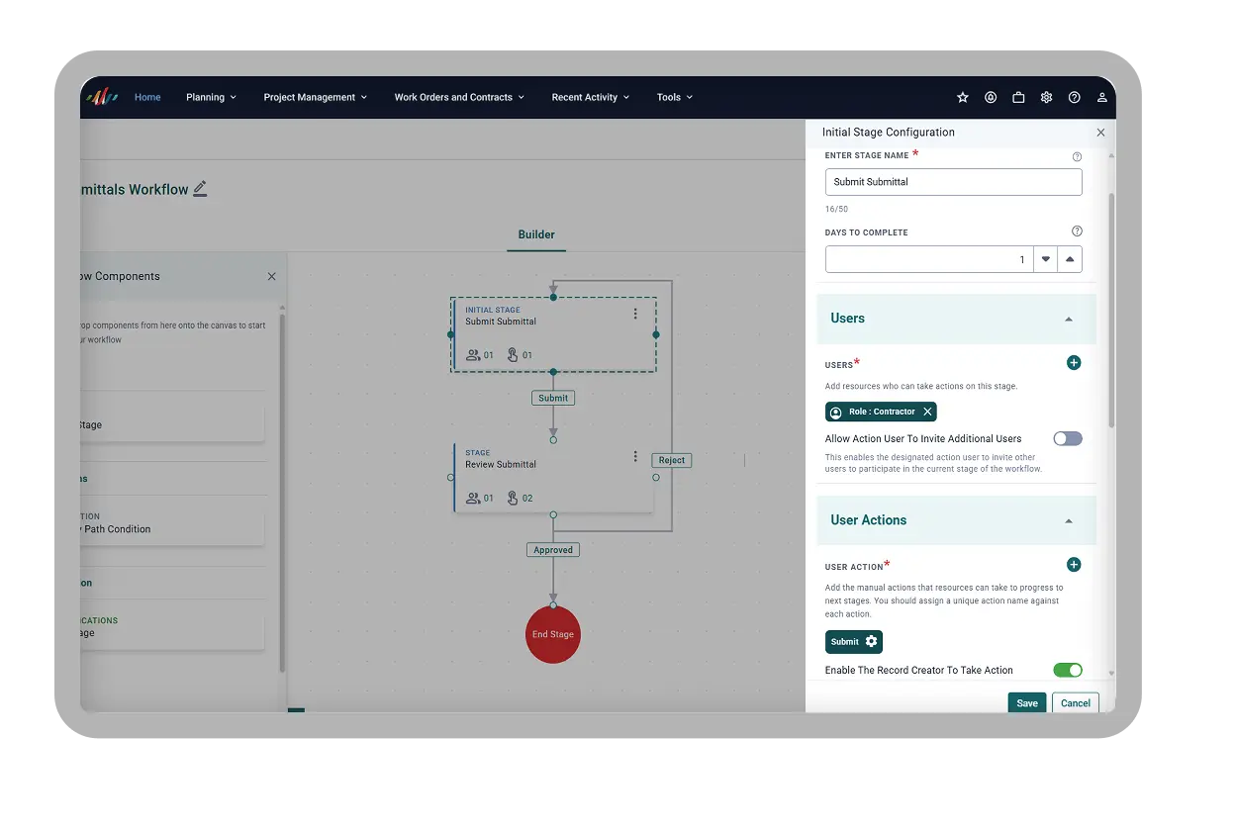Edit the Submittals Workflow title with the pencil icon

(200, 188)
